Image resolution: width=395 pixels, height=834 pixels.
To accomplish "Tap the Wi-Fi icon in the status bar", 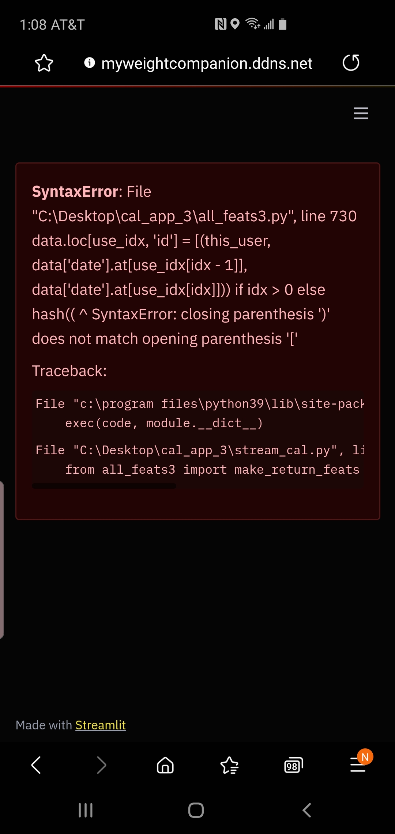I will tap(253, 24).
